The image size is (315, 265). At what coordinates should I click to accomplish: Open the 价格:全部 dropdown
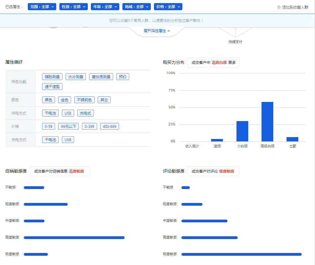tap(168, 7)
